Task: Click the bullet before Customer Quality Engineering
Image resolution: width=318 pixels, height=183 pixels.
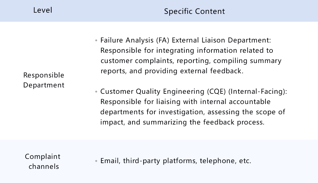Action: click(96, 92)
